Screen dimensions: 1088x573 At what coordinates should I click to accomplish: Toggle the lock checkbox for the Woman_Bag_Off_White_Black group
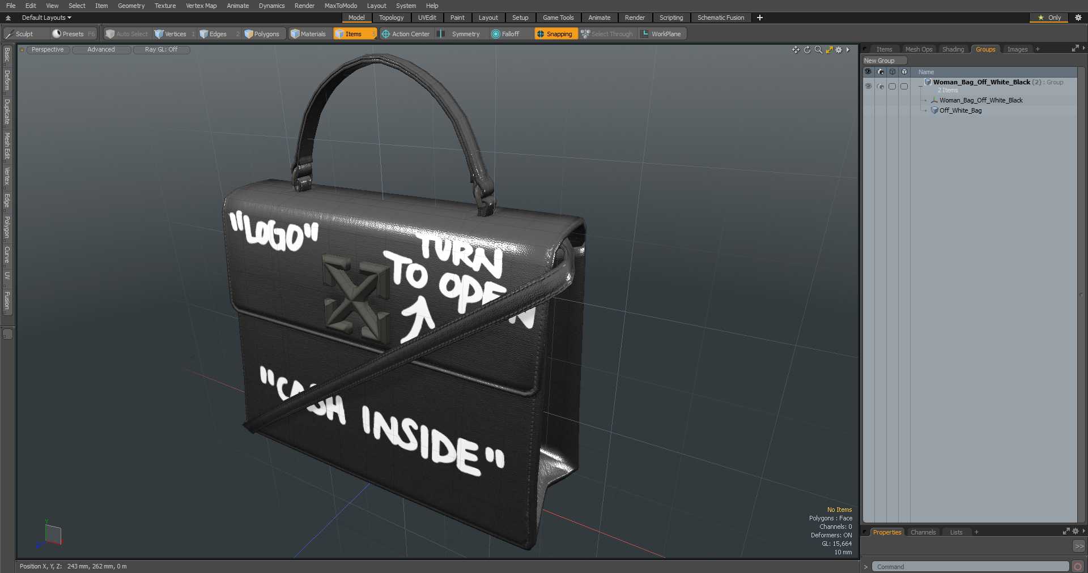(x=892, y=86)
